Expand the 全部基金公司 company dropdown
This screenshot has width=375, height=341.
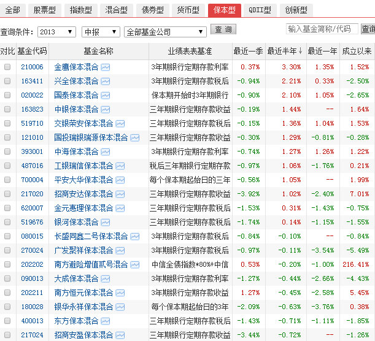tap(165, 32)
